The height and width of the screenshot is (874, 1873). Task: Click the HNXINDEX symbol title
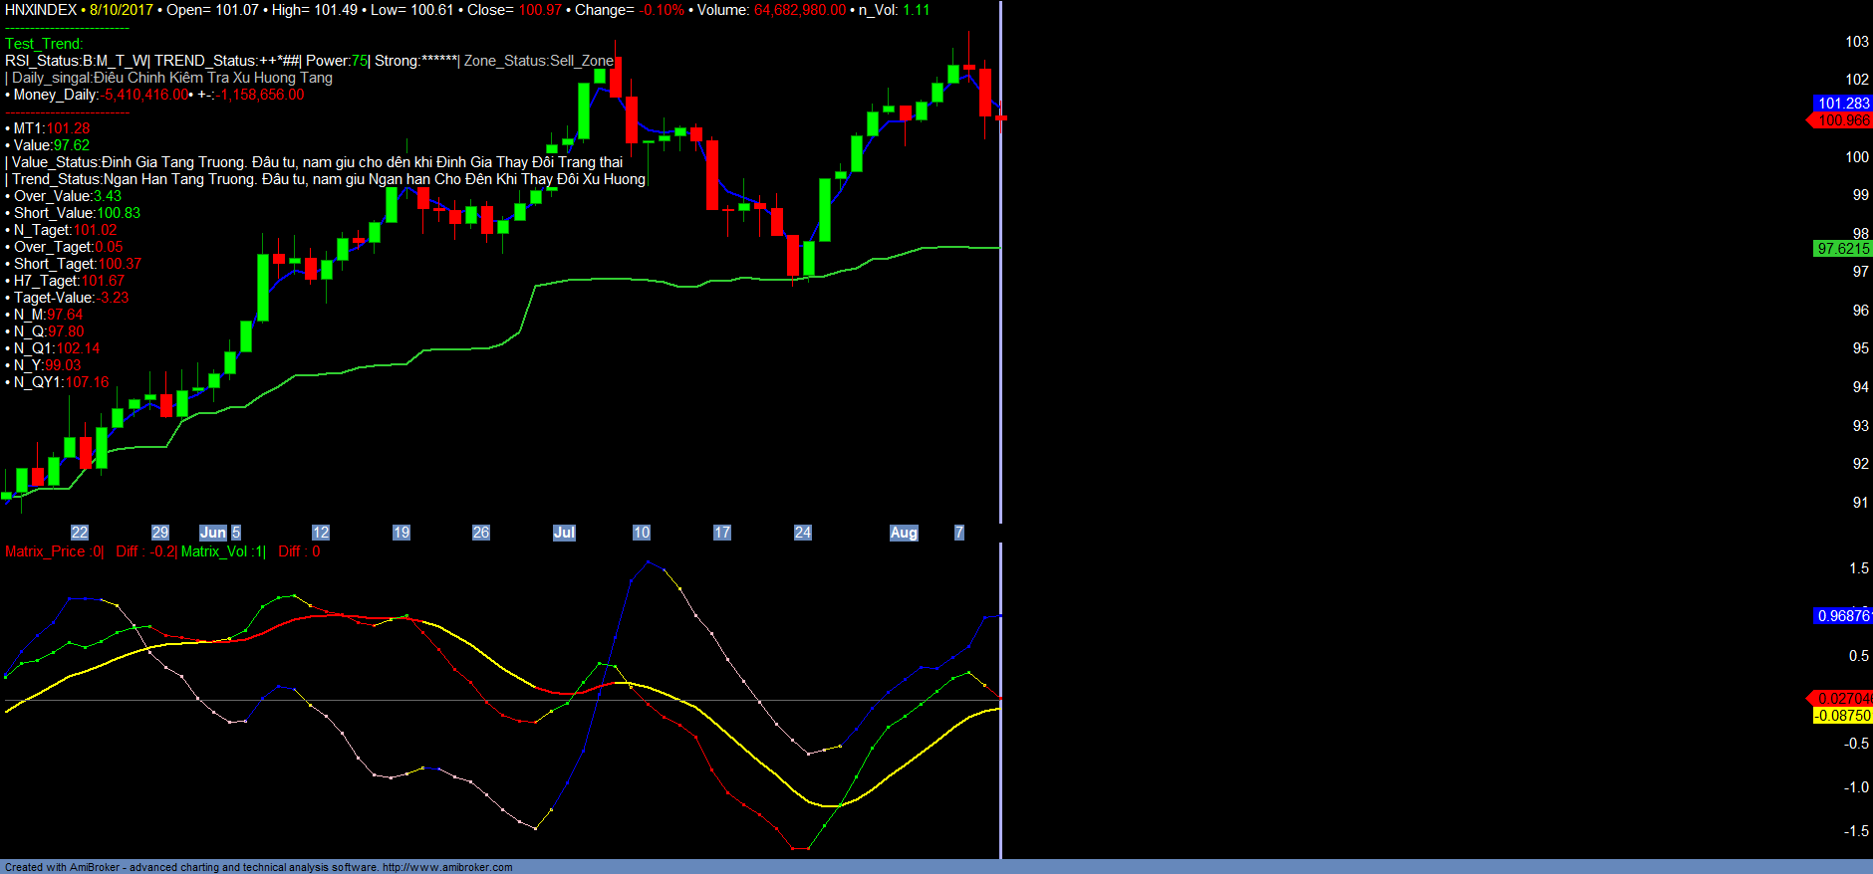(41, 10)
